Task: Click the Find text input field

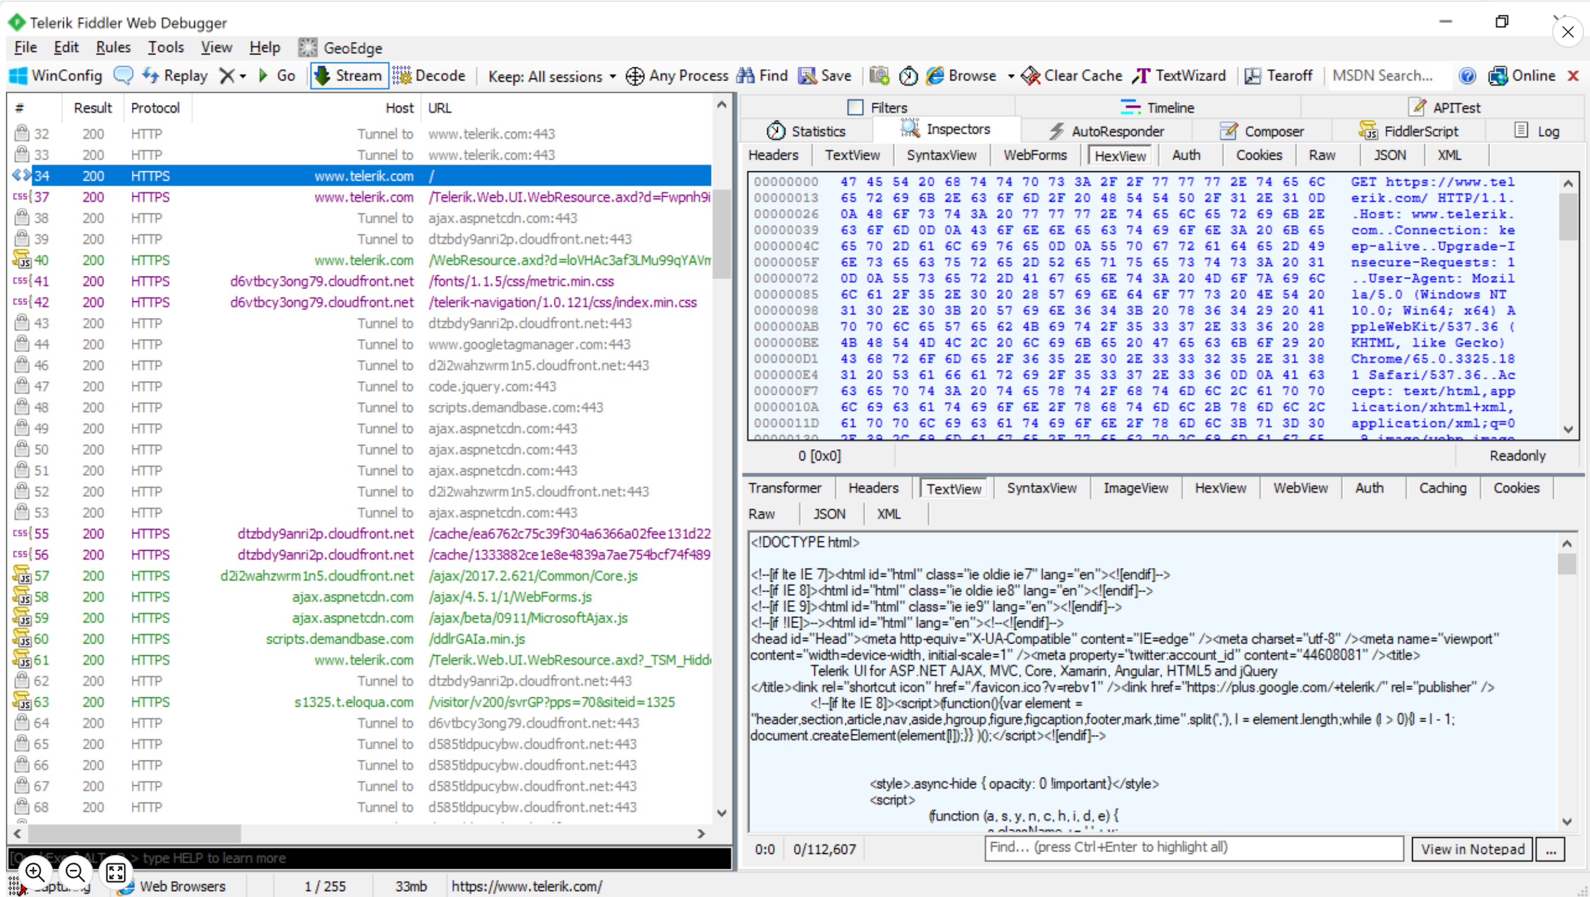Action: 1193,847
